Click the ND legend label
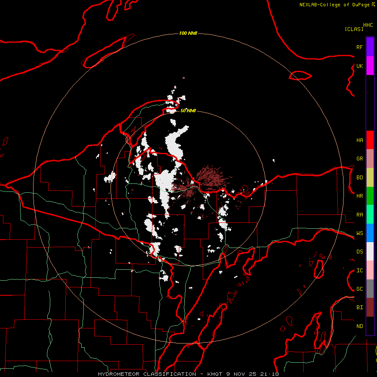This screenshot has height=377, width=377. (x=359, y=326)
